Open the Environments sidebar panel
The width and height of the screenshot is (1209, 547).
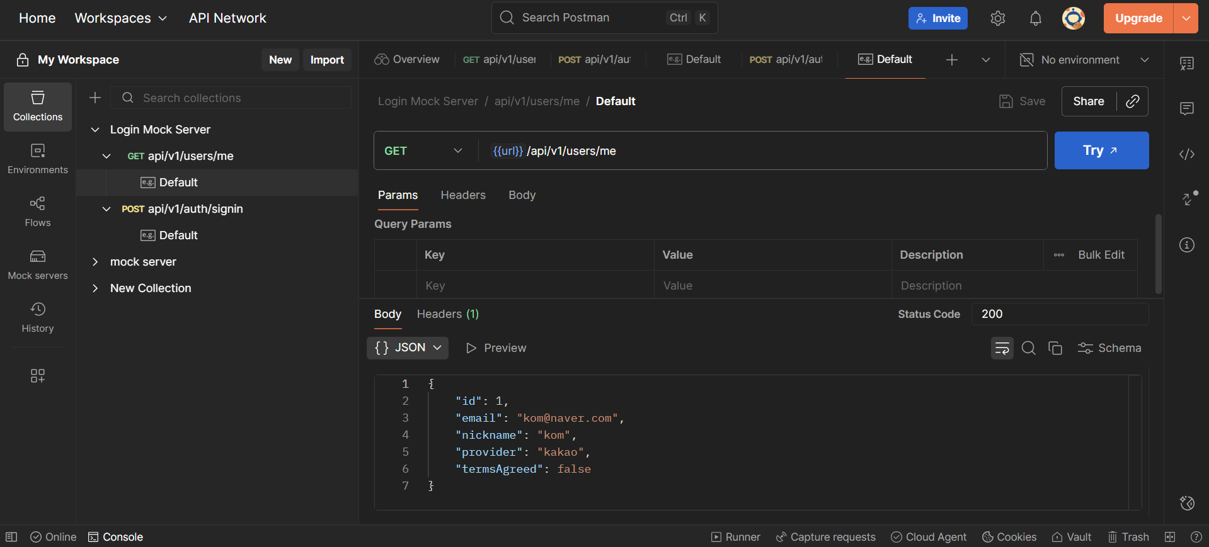pyautogui.click(x=38, y=159)
